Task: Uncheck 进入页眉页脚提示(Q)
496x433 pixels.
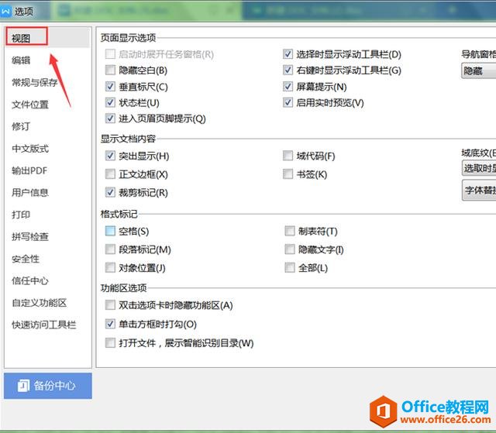Action: pos(110,119)
